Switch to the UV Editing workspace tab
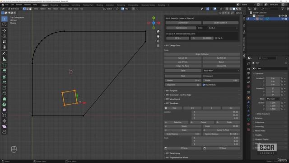Viewport: 289px width, 163px height. (76, 5)
